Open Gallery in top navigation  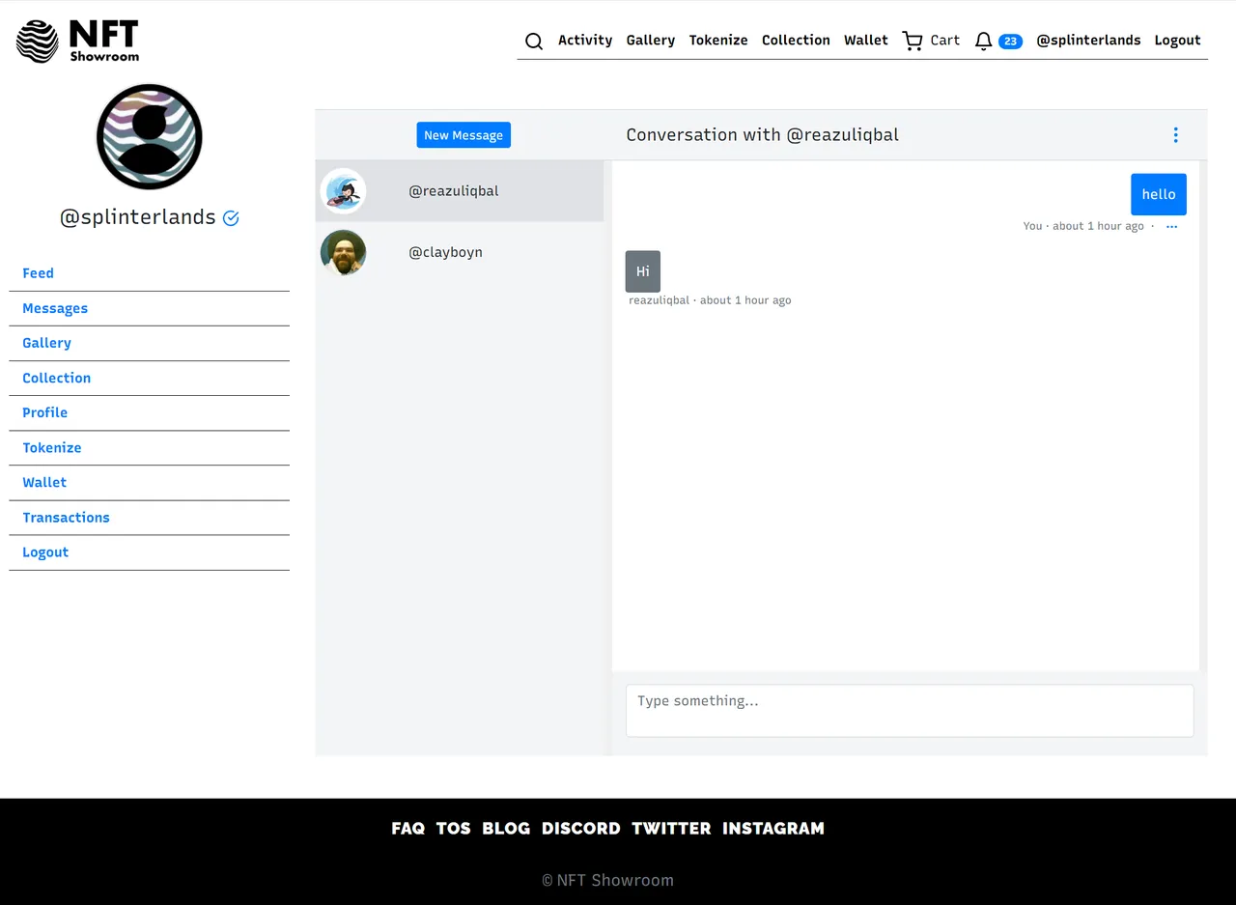click(x=651, y=41)
